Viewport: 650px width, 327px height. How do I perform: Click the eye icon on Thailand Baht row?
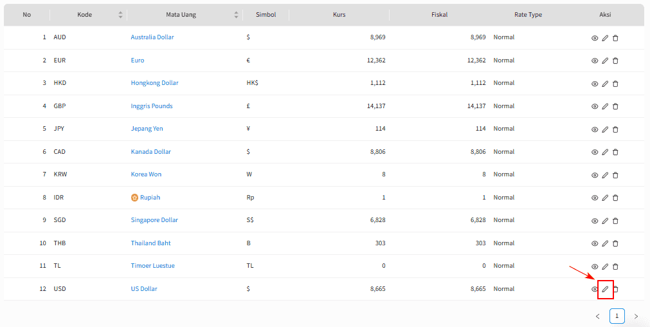pos(595,243)
